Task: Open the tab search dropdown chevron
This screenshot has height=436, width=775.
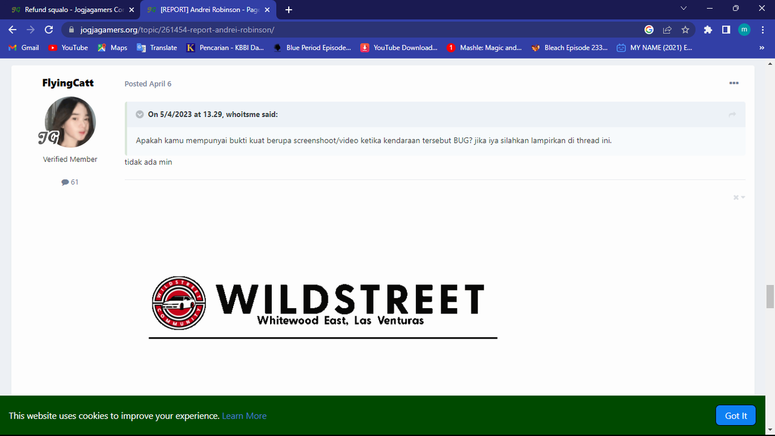Action: point(684,8)
